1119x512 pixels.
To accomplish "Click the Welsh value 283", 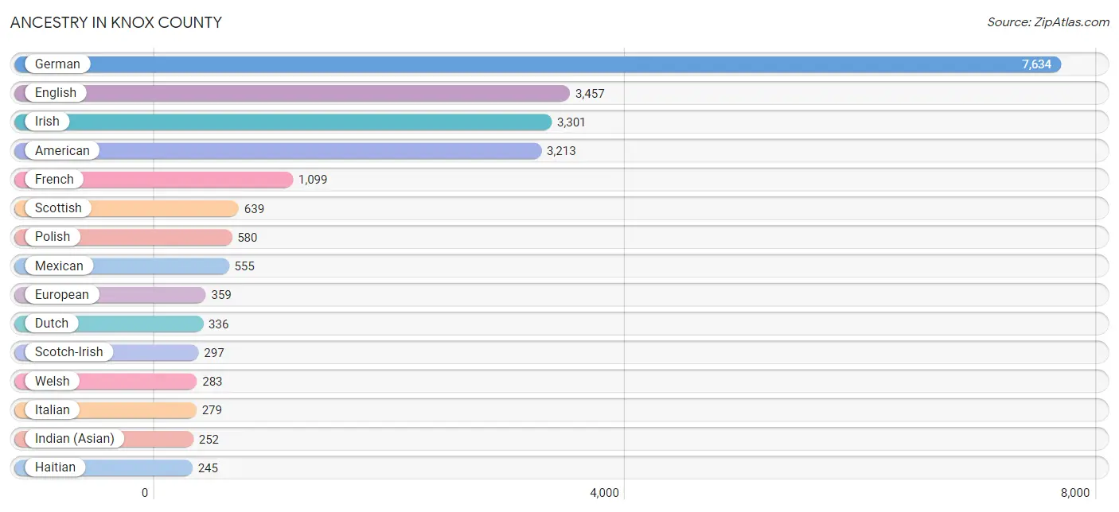I will pos(212,382).
